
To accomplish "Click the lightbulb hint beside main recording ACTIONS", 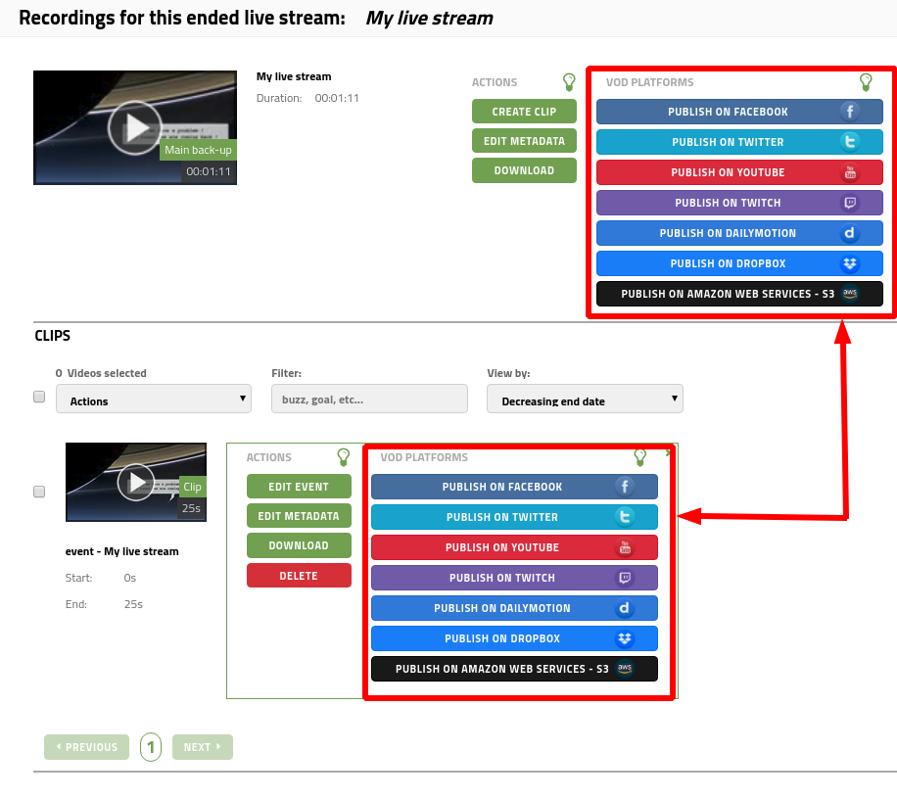I will (569, 82).
